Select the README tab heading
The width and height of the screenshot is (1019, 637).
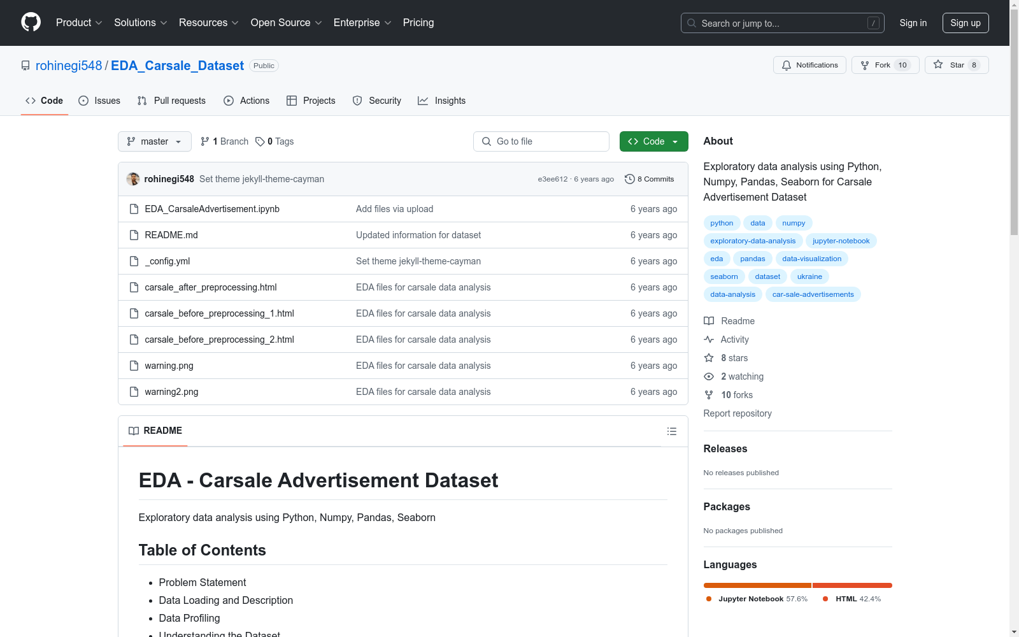155,431
